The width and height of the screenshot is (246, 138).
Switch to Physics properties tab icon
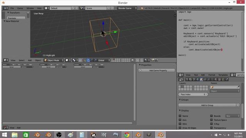tap(227, 79)
